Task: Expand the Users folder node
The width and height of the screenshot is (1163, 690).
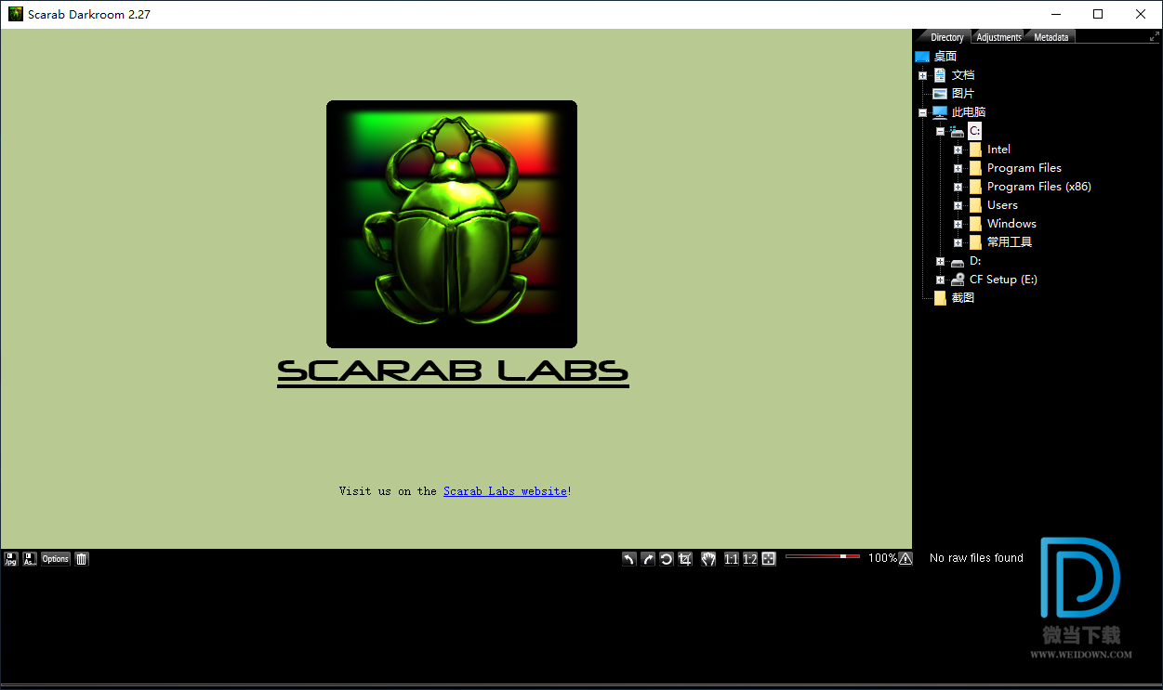Action: tap(958, 205)
